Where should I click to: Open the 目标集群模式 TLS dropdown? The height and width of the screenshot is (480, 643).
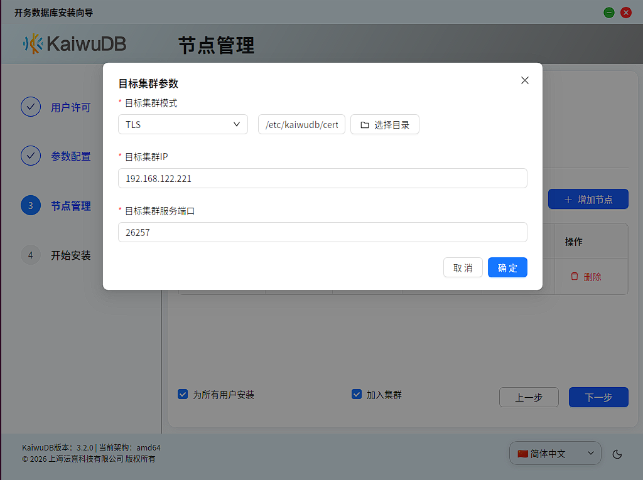point(183,124)
